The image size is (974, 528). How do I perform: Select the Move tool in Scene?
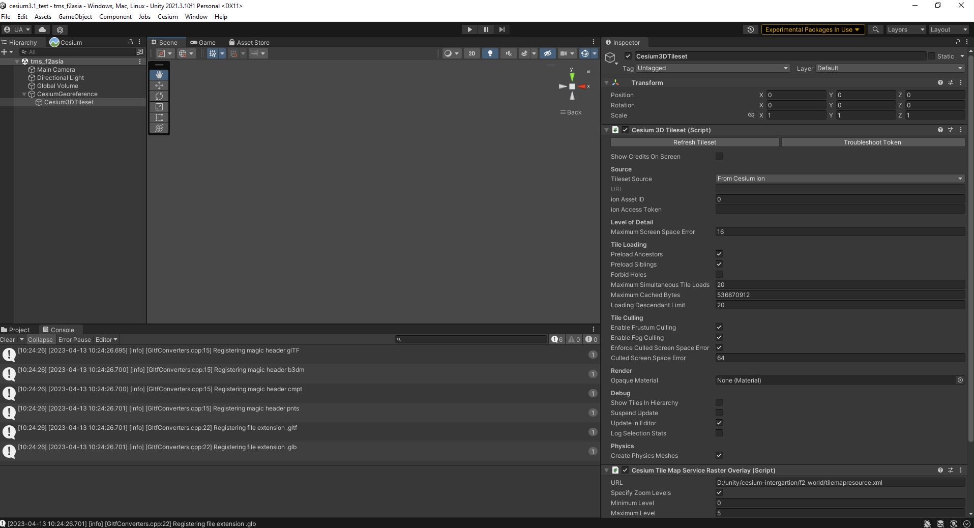tap(159, 85)
